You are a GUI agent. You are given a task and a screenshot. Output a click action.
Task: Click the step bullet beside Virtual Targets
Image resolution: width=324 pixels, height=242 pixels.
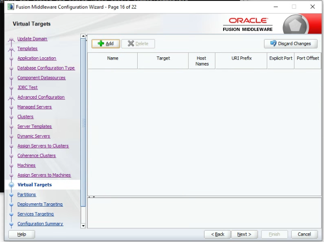[11, 185]
